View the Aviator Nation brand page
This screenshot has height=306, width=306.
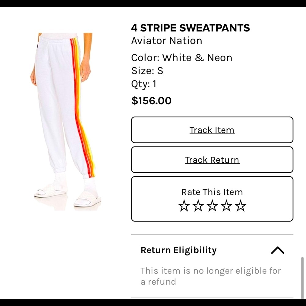pyautogui.click(x=166, y=41)
